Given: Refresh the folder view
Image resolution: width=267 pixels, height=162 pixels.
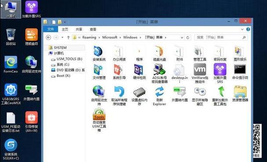Looking at the screenshot, I should point(188,37).
